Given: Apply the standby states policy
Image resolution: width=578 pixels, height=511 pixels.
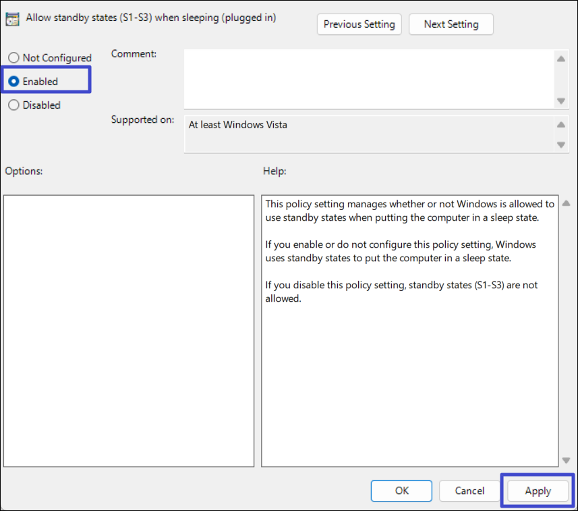Looking at the screenshot, I should point(538,491).
